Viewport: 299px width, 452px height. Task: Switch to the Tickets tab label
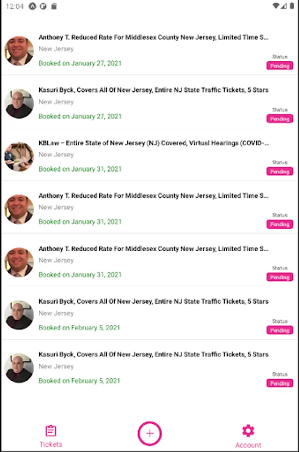(51, 444)
